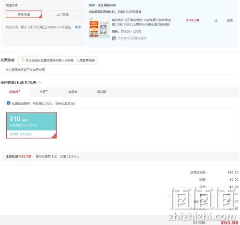The image size is (240, 225).
Task: Click the 总商品金额 ¥98.50 value
Action: pyautogui.click(x=233, y=172)
